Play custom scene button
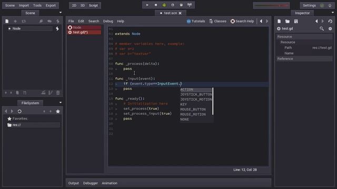 tap(181, 5)
